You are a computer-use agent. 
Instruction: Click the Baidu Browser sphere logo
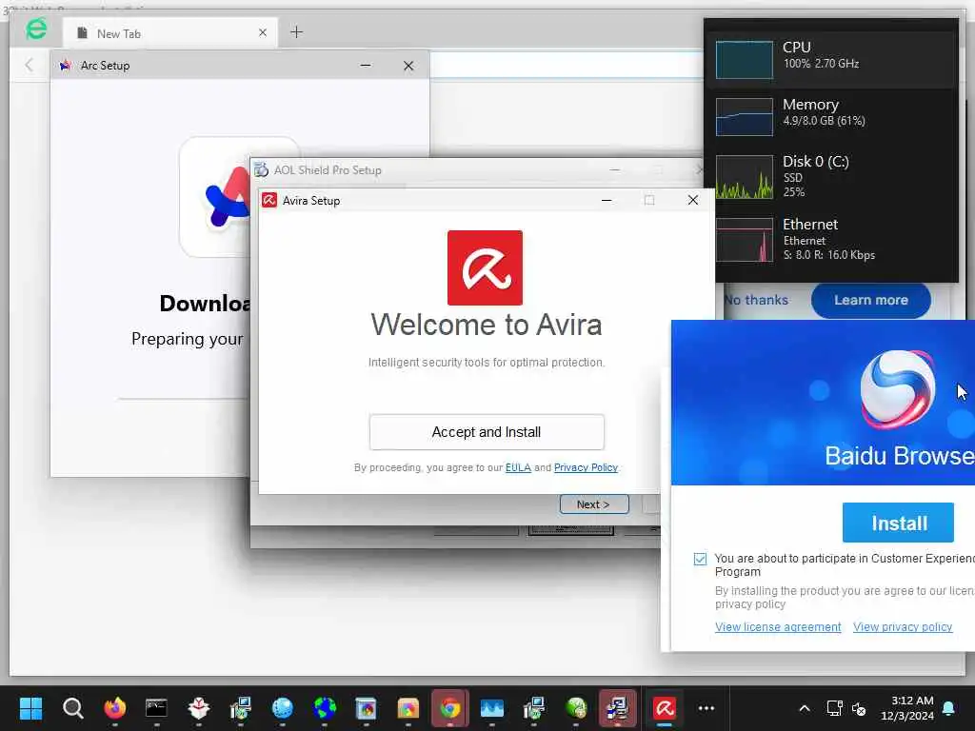point(897,389)
